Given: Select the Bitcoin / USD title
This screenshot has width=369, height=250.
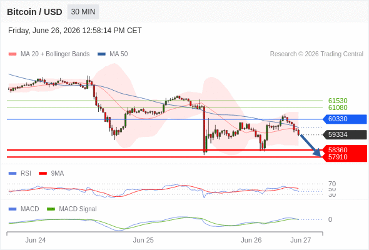Looking at the screenshot, I should coord(34,12).
